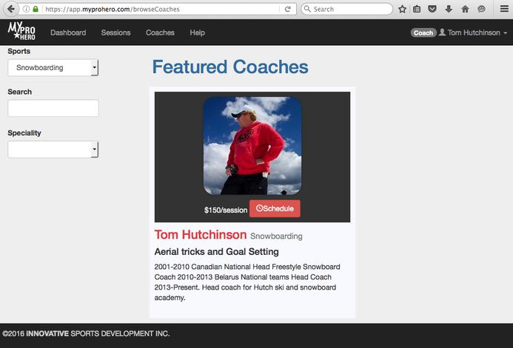Show site info via the circled i icon
The height and width of the screenshot is (348, 513).
pyautogui.click(x=26, y=9)
